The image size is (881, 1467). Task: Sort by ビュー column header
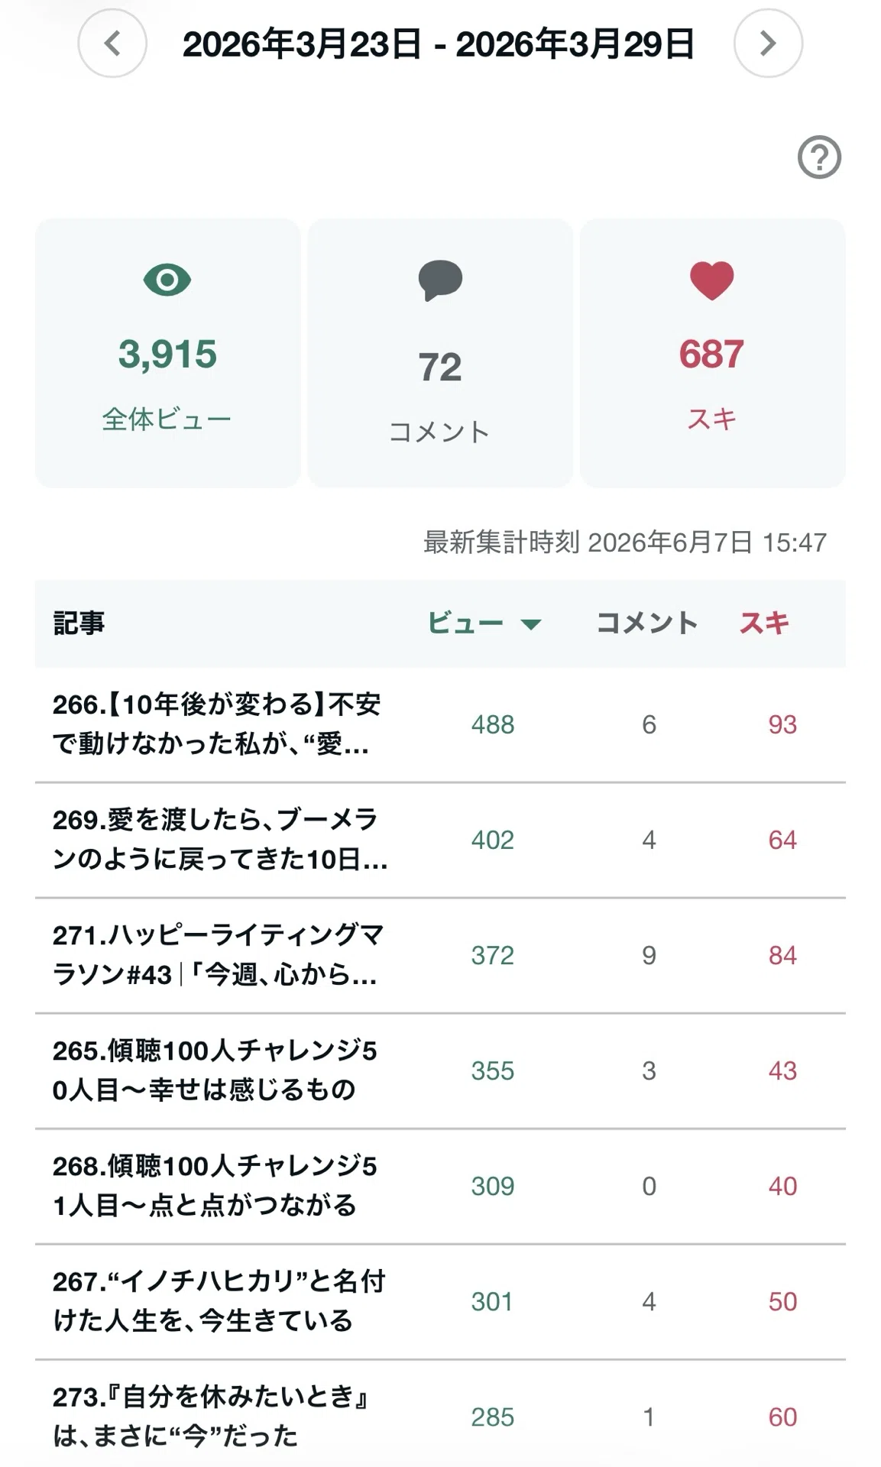(465, 623)
